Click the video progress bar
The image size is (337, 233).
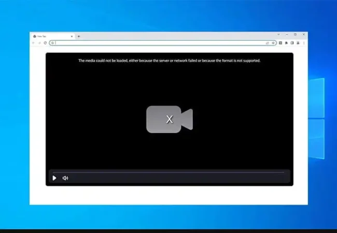(x=168, y=172)
